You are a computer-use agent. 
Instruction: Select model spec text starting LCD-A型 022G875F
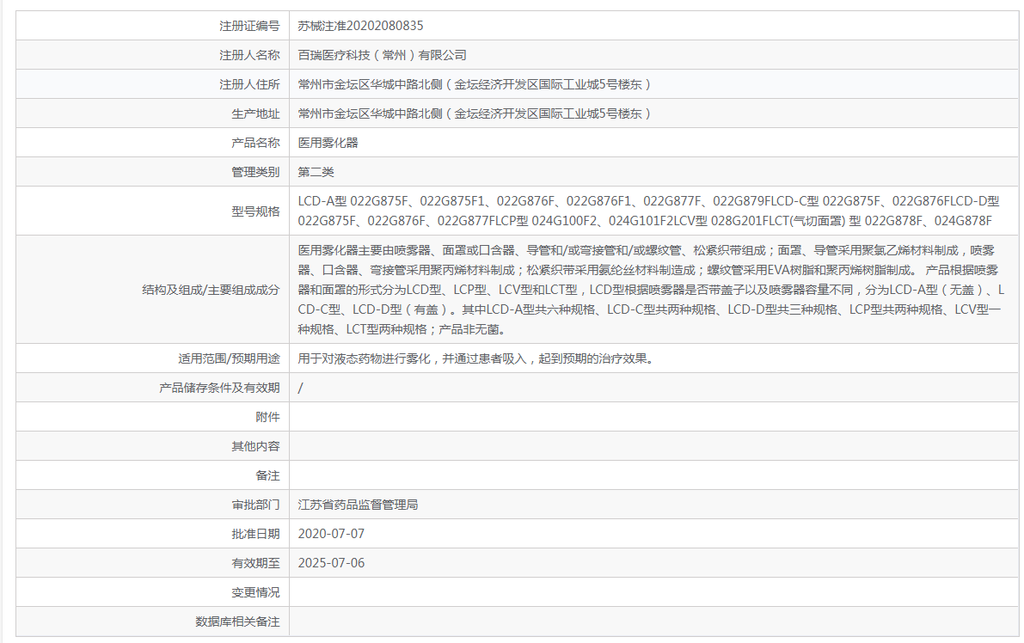(648, 211)
